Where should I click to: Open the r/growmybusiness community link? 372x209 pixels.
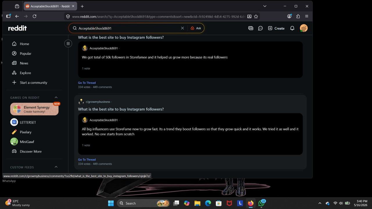[x=98, y=102]
